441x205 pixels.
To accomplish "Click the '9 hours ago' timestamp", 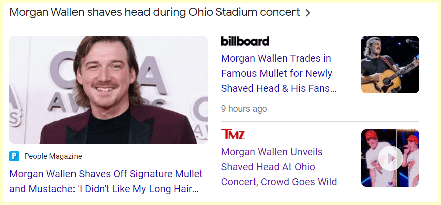I will pos(244,108).
